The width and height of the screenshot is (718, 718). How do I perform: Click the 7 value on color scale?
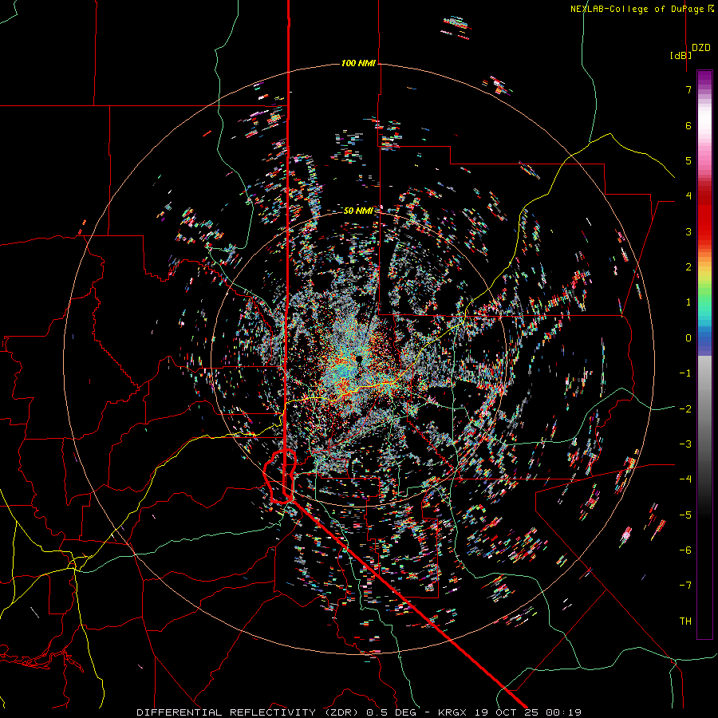click(688, 89)
